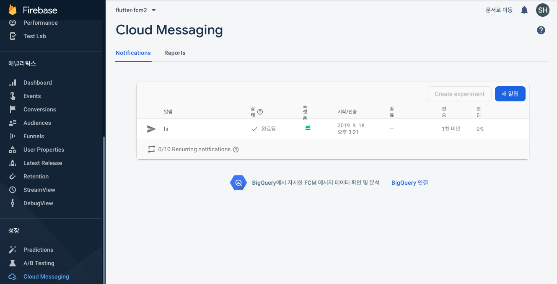557x284 pixels.
Task: Open Events in the sidebar
Action: [32, 96]
